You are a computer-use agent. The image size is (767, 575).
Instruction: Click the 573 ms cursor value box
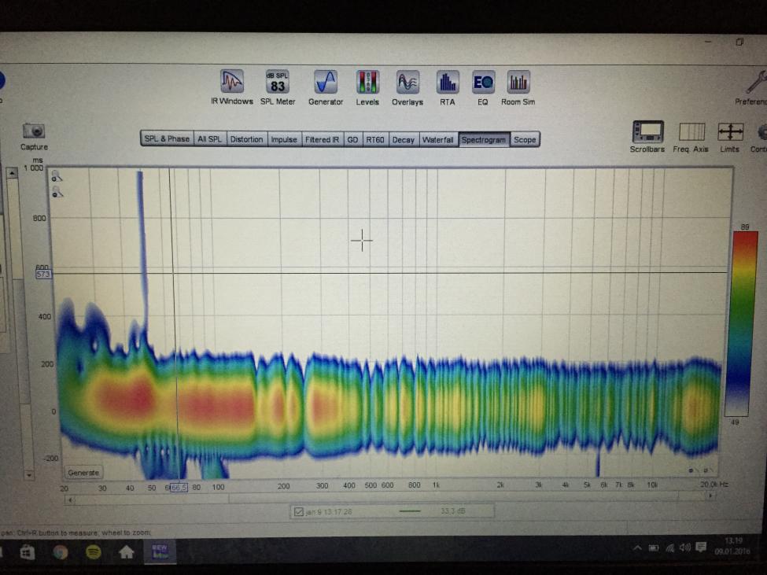coord(43,275)
